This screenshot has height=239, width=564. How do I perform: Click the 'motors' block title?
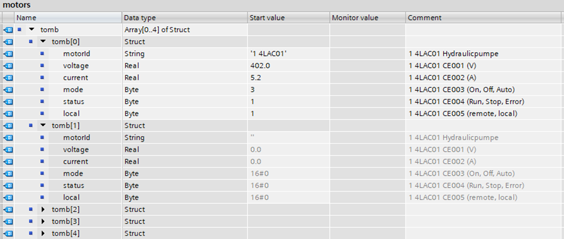click(x=16, y=5)
